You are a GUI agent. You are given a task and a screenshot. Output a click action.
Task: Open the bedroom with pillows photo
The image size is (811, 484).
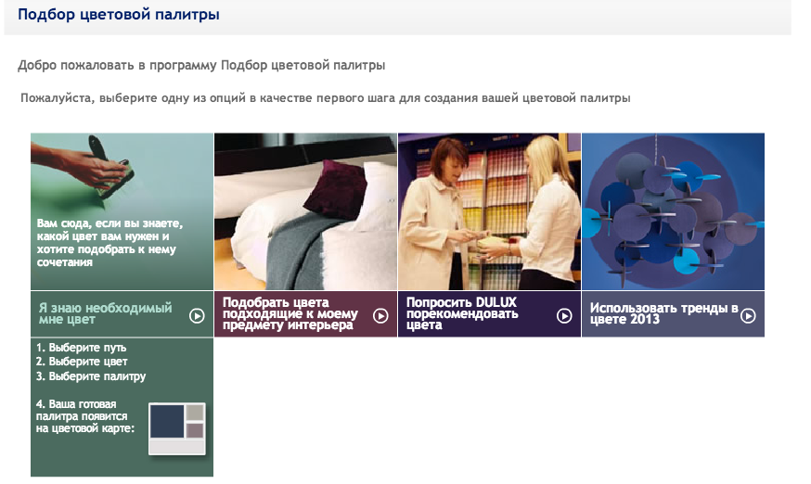[x=305, y=211]
